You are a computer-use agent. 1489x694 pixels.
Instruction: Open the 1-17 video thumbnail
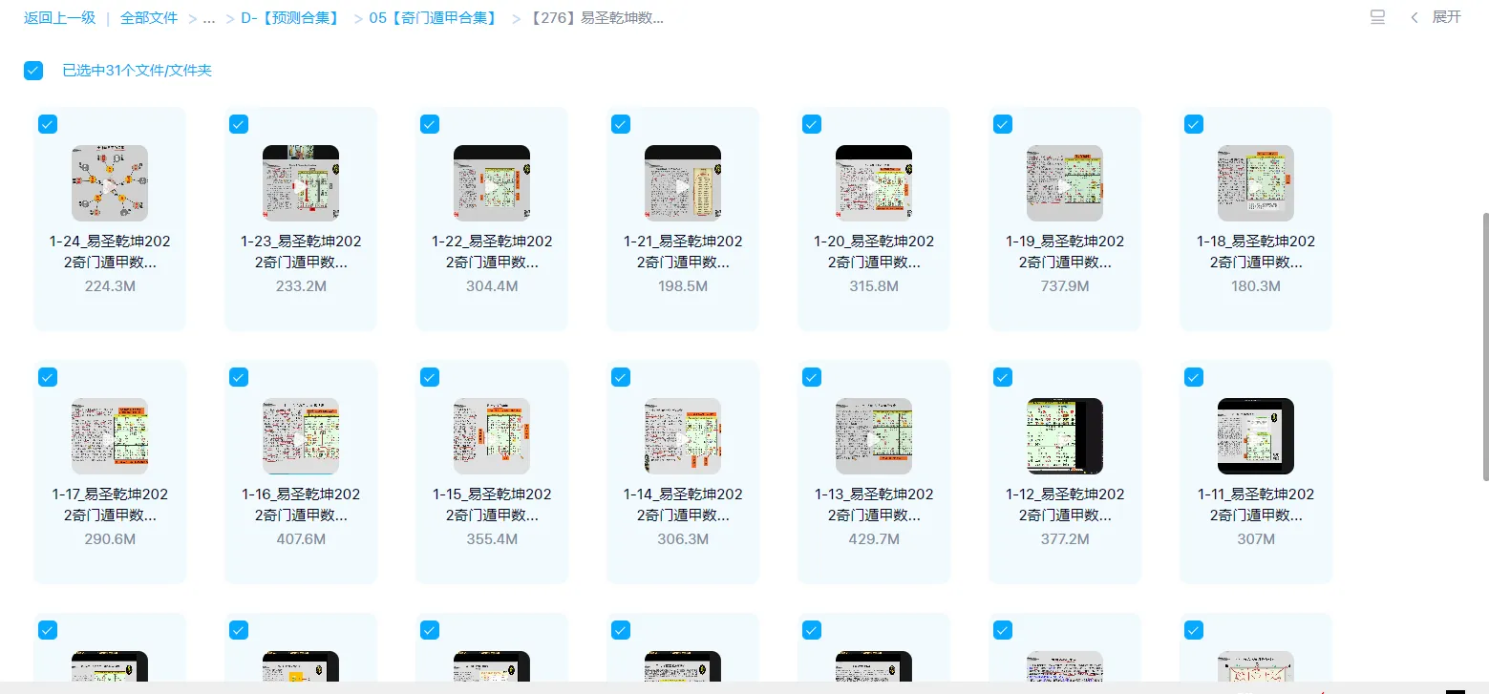tap(110, 436)
